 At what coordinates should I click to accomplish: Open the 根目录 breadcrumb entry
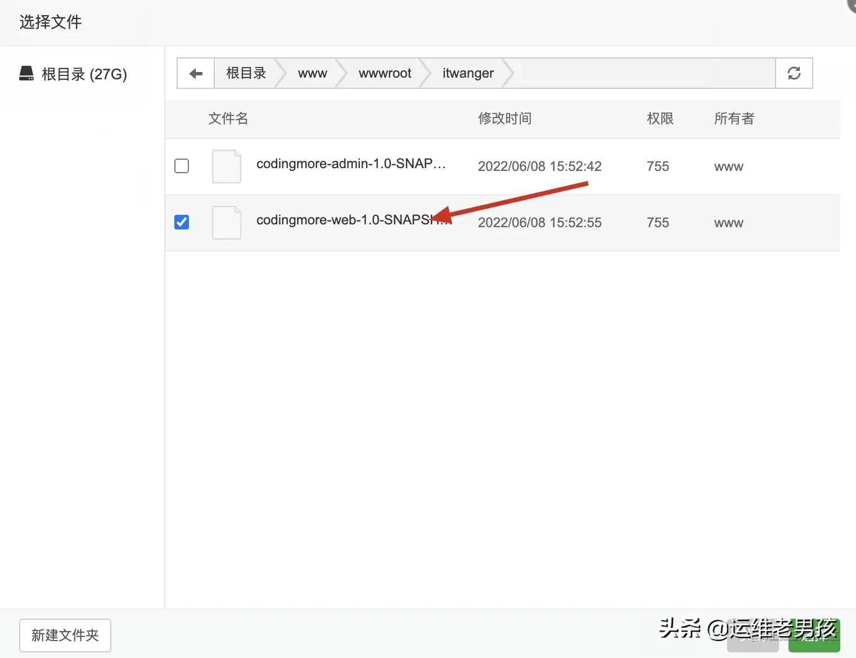[246, 73]
